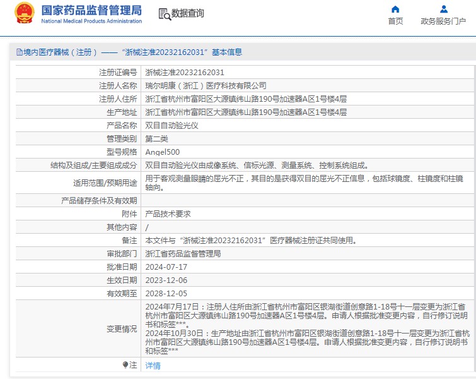
Task: Click the 备注 remark text
Action: tap(251, 240)
